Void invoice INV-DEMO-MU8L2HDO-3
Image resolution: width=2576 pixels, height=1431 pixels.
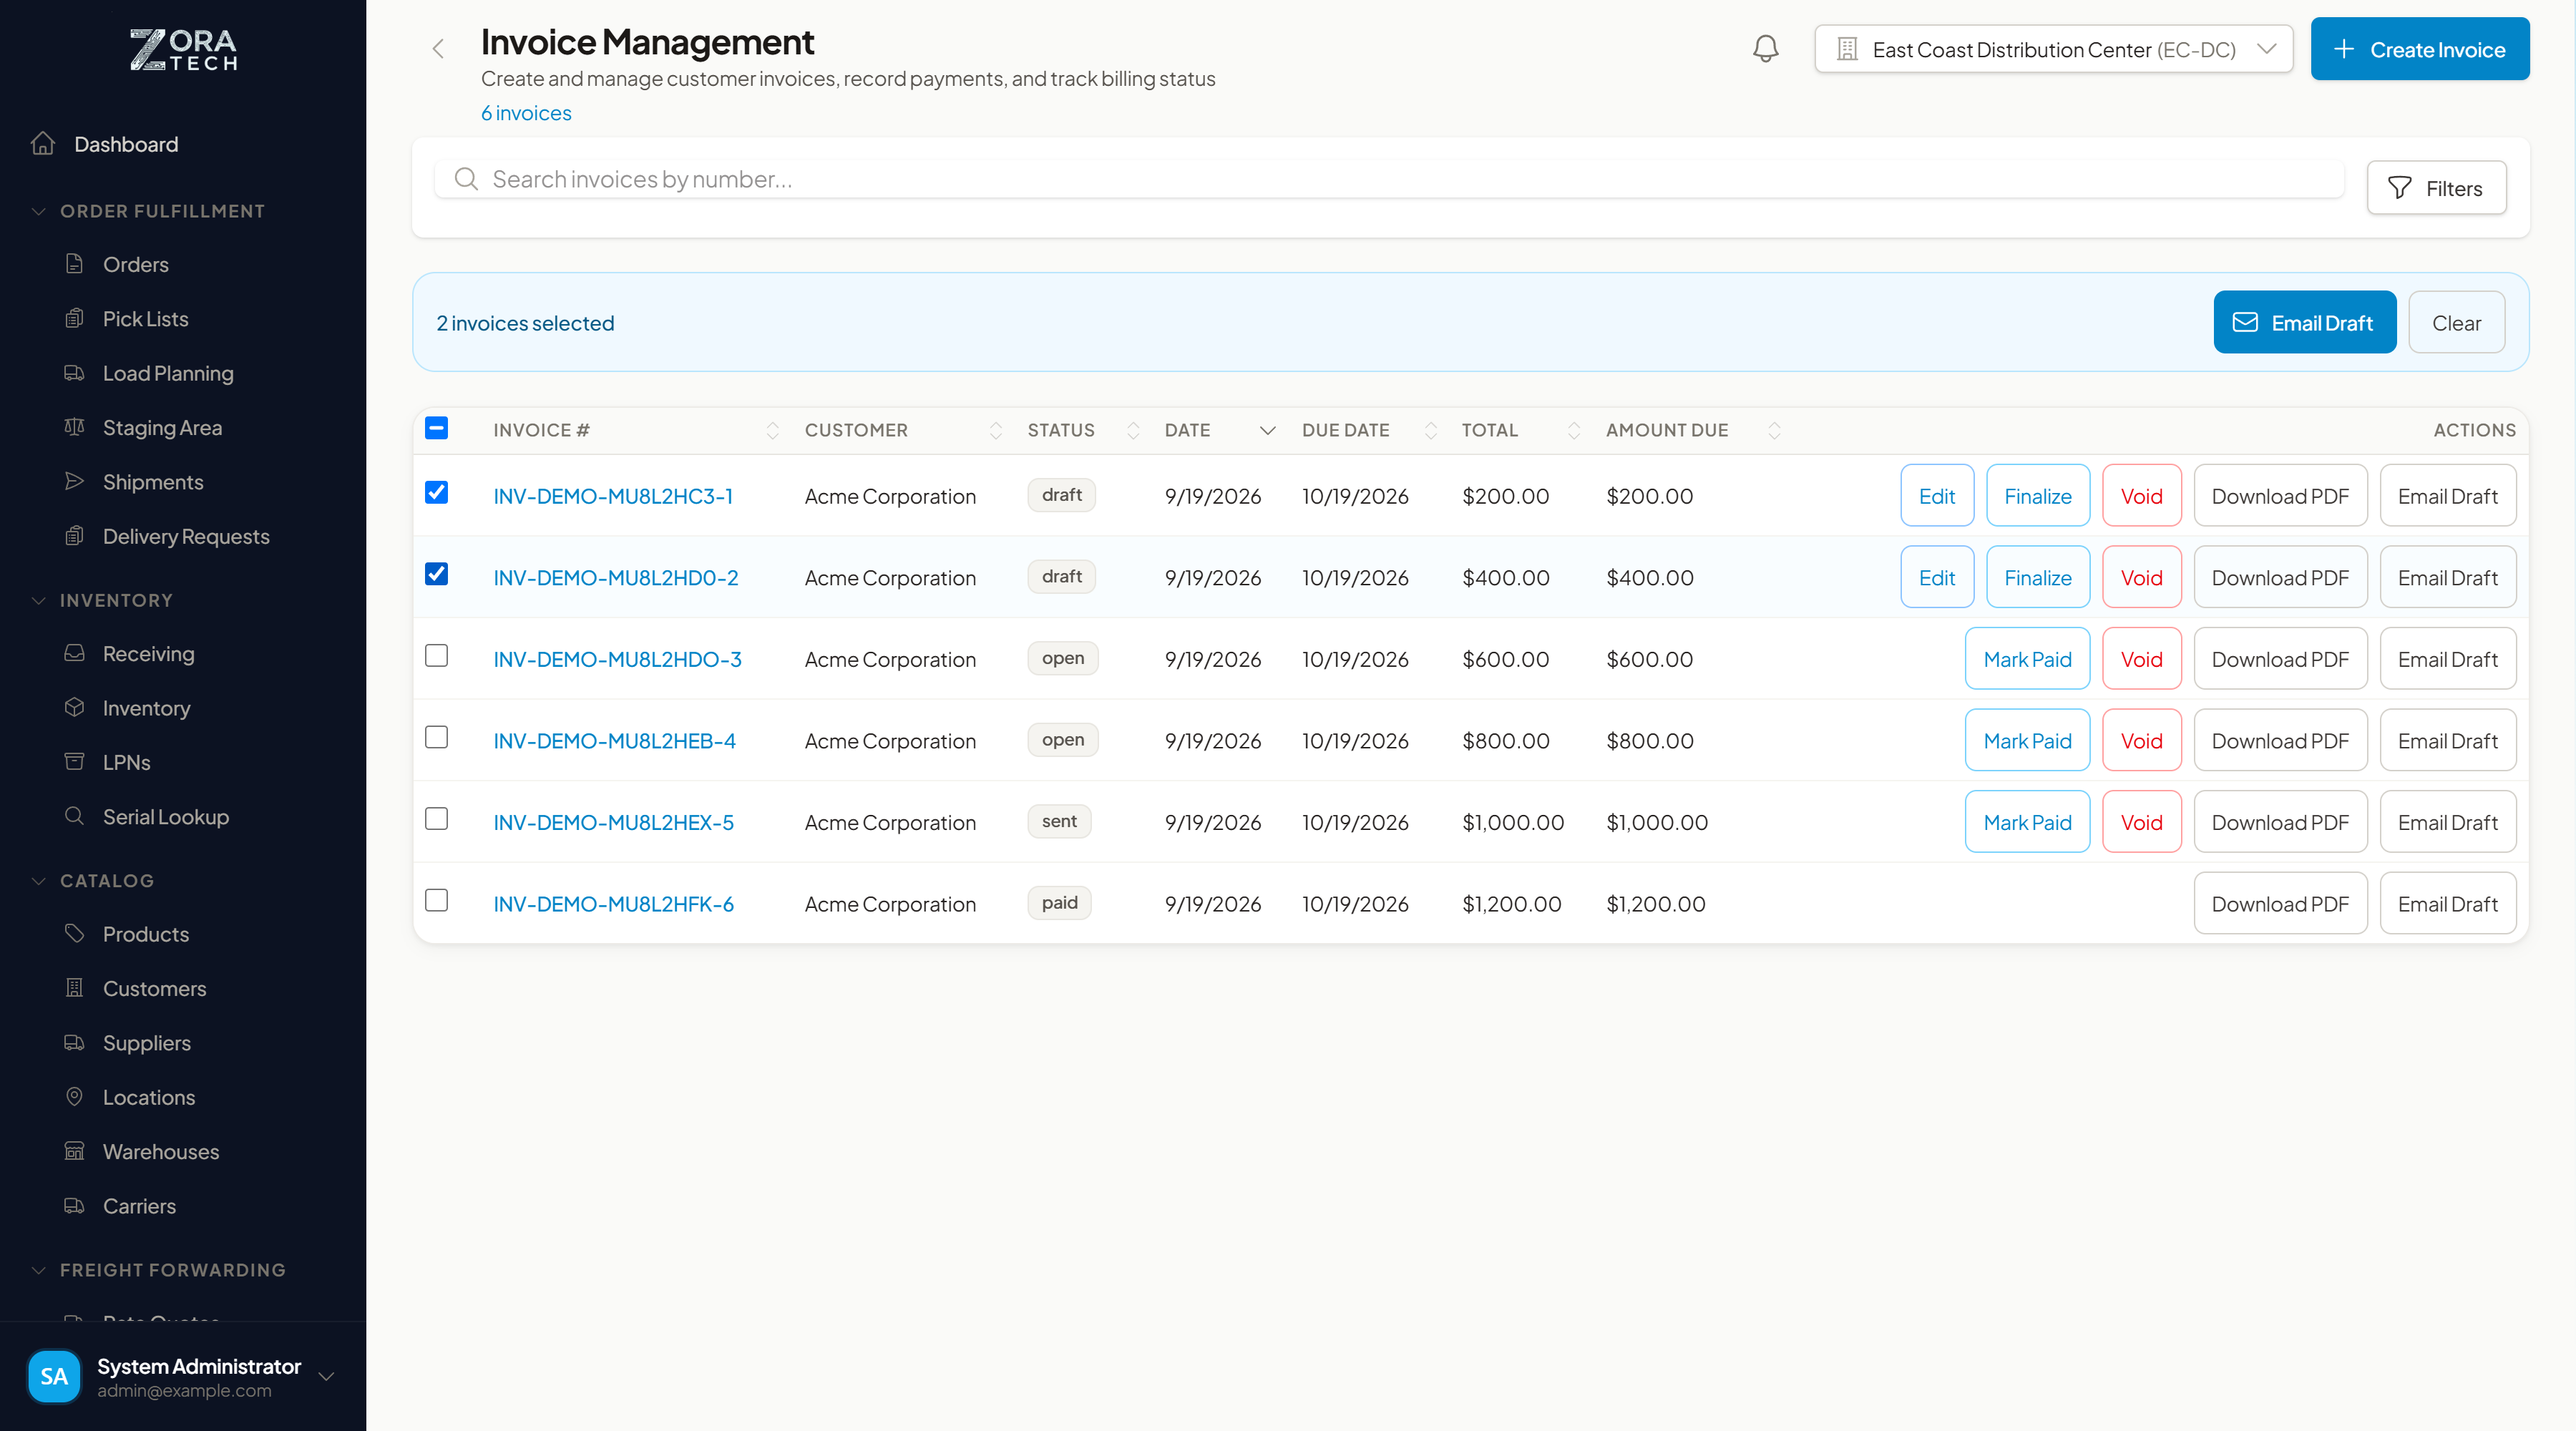[x=2141, y=659]
